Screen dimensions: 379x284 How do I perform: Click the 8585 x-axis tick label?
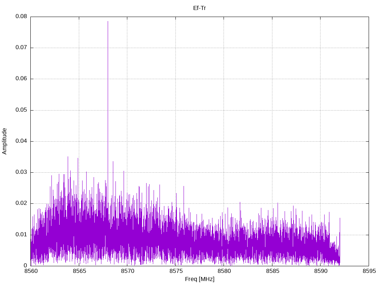(272, 271)
